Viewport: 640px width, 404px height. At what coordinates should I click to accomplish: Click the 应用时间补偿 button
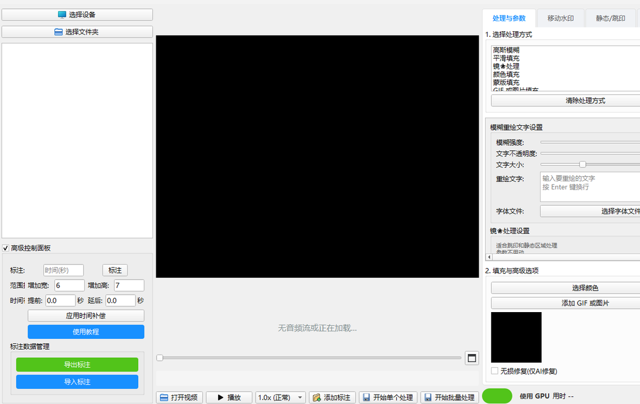click(86, 316)
